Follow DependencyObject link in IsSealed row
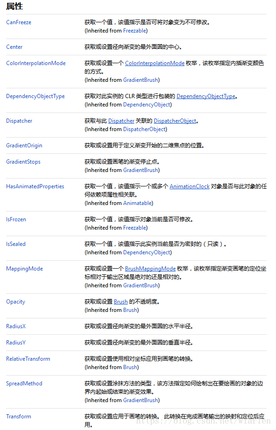Image resolution: width=276 pixels, height=430 pixels. pos(147,252)
